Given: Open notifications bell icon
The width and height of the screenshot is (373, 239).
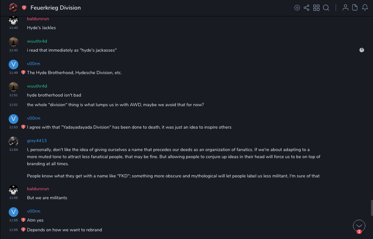Looking at the screenshot, I should (365, 8).
